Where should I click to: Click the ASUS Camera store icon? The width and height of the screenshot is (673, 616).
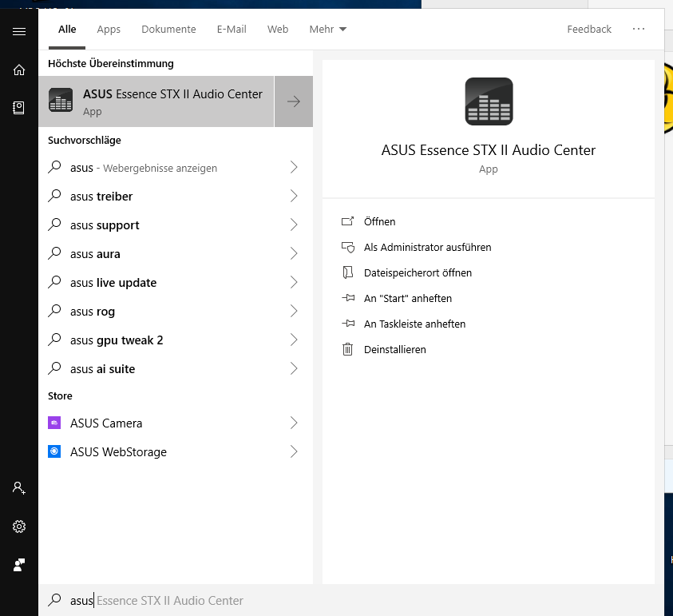click(54, 423)
